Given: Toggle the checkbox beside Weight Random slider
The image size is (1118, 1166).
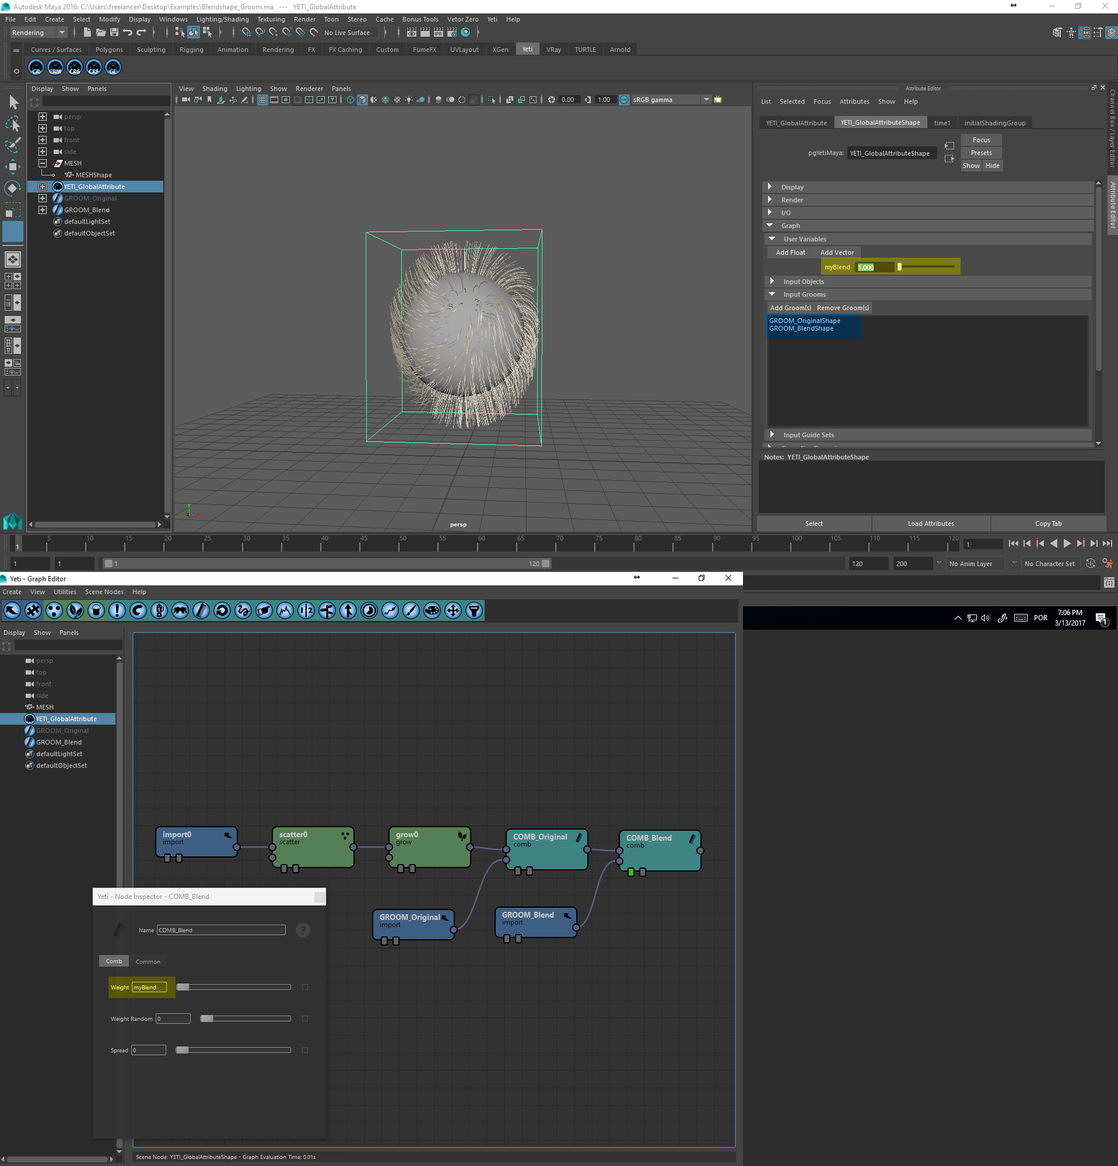Looking at the screenshot, I should pyautogui.click(x=305, y=1019).
